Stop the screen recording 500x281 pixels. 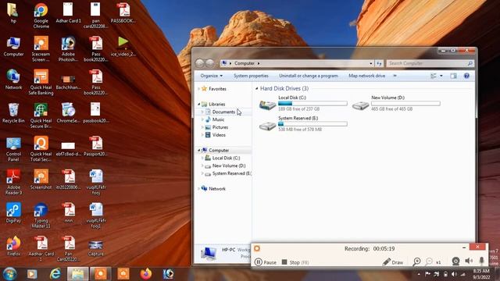(295, 262)
